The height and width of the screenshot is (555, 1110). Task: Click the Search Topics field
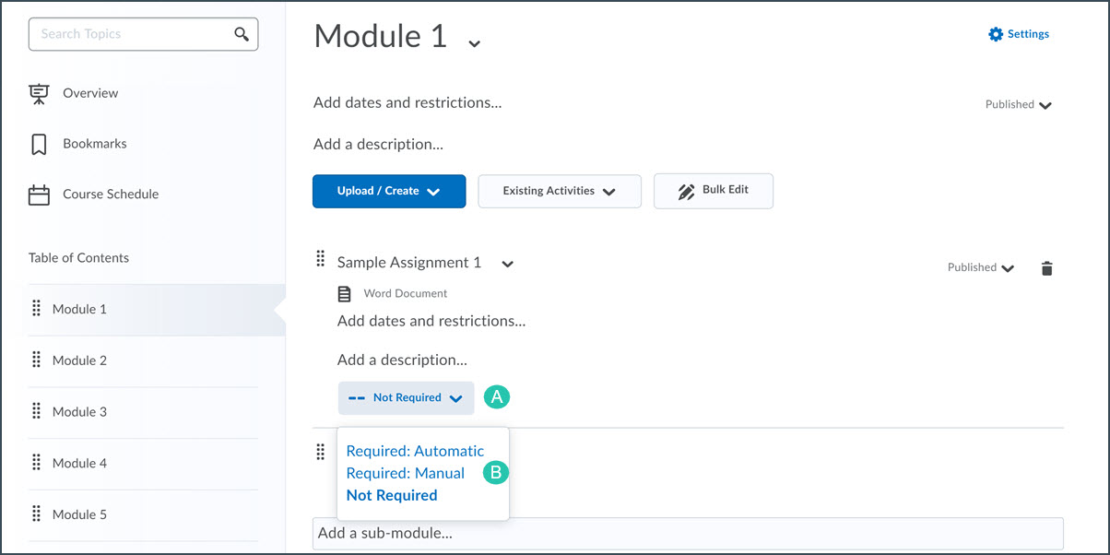[x=144, y=34]
